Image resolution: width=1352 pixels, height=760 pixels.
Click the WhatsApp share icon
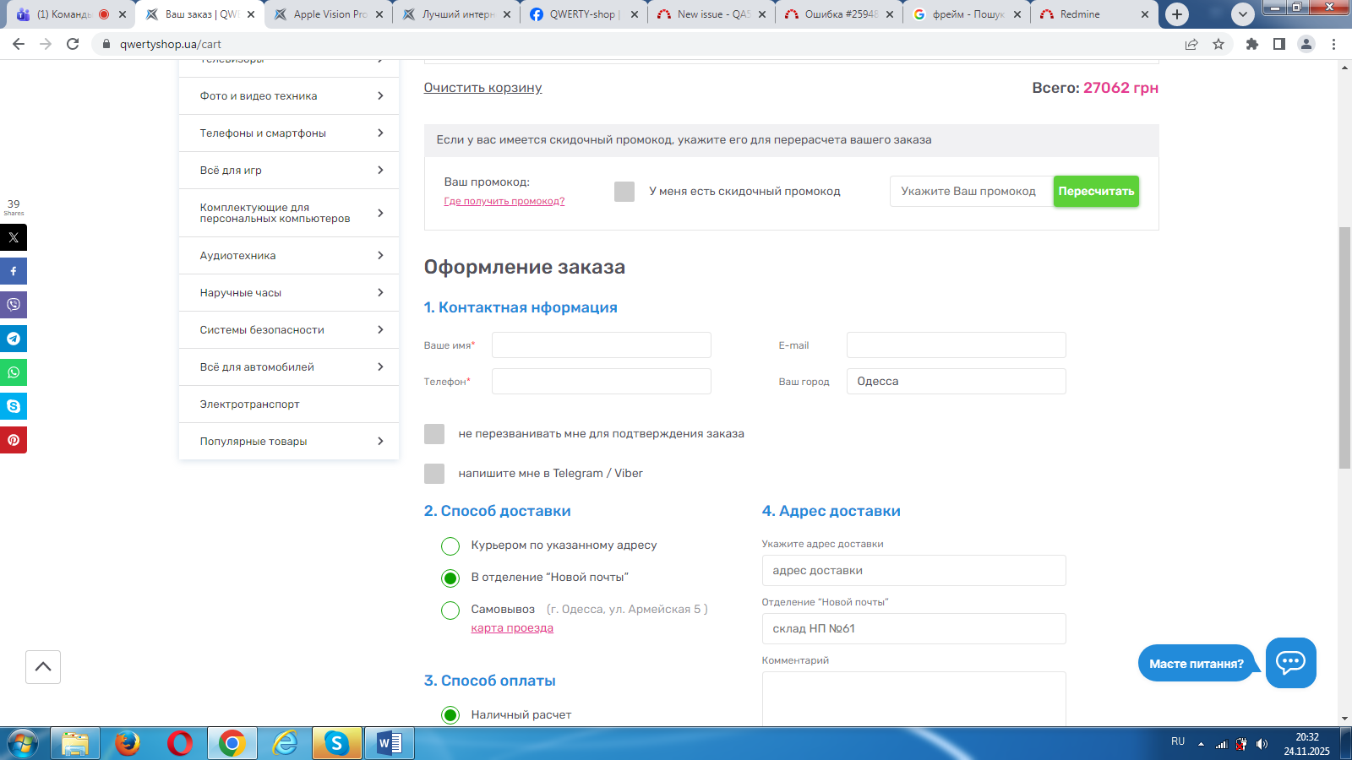click(x=14, y=372)
